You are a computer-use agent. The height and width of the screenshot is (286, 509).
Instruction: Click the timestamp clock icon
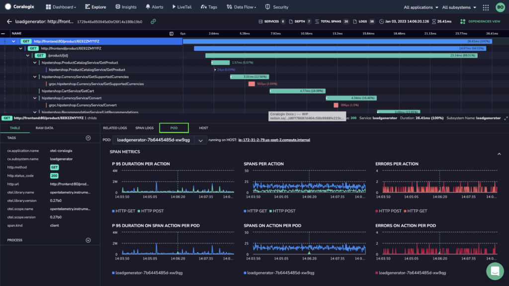pos(381,21)
